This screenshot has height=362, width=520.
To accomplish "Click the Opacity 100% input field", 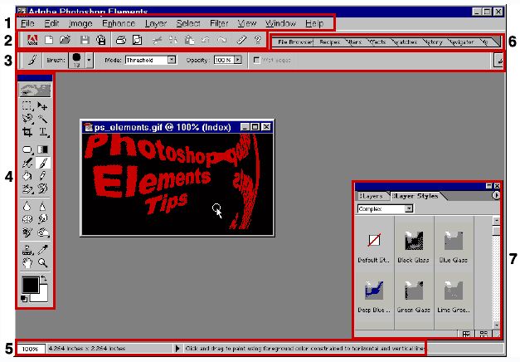I will coord(224,60).
